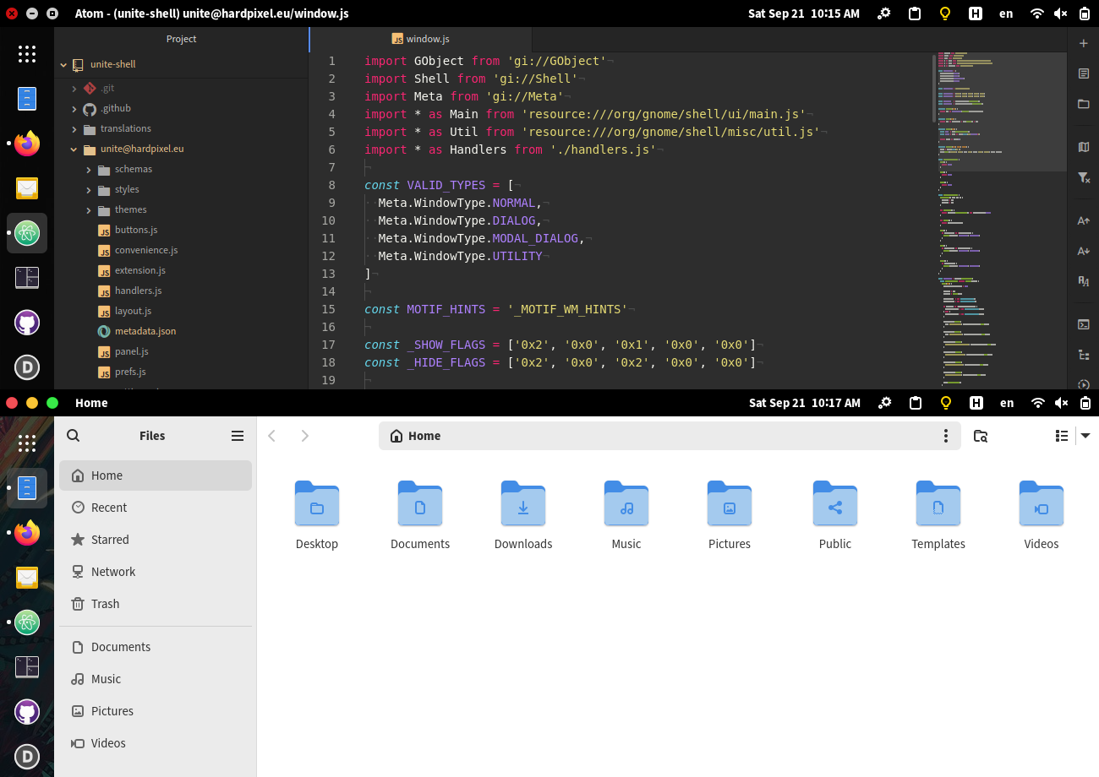Click the magnifier search icon in Files sidebar header
Screen dimensions: 1099x777
(x=74, y=436)
